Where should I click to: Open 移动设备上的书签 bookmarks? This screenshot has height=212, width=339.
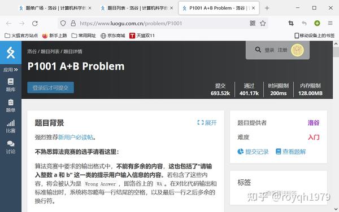pyautogui.click(x=315, y=36)
